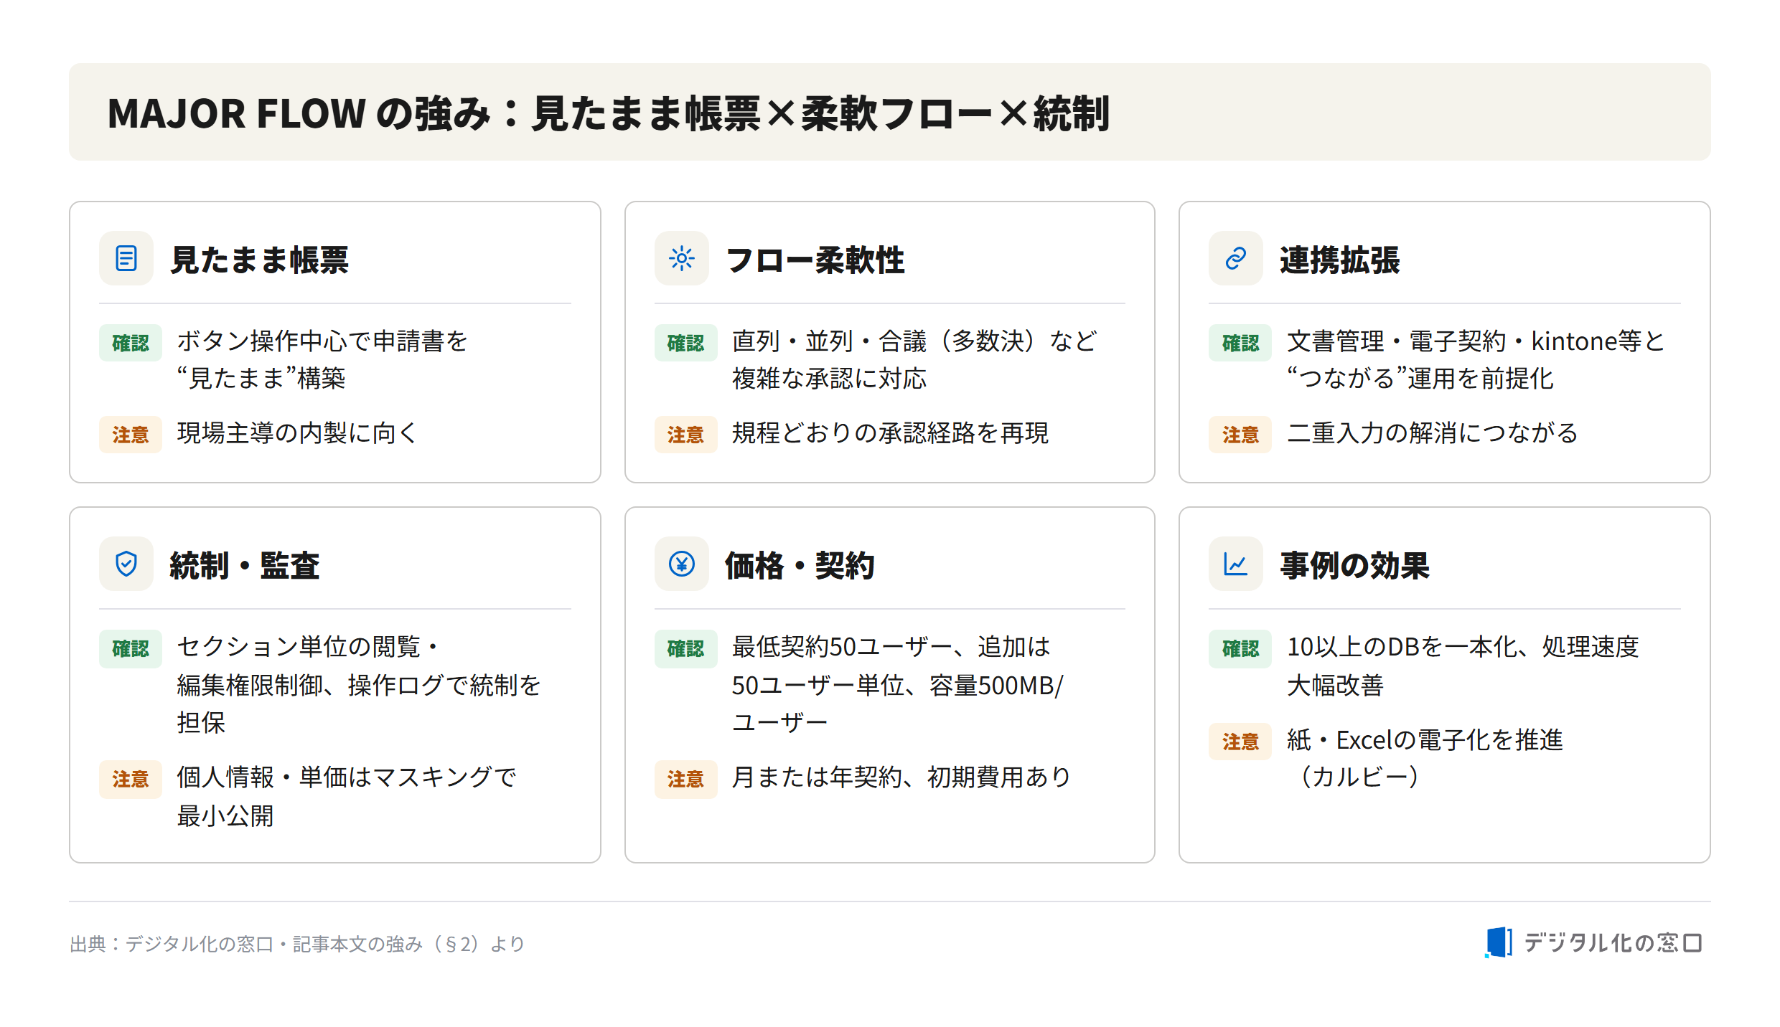This screenshot has width=1780, height=1027.
Task: Select the text 直列・並列・合議（多数決）など
Action: click(x=914, y=341)
